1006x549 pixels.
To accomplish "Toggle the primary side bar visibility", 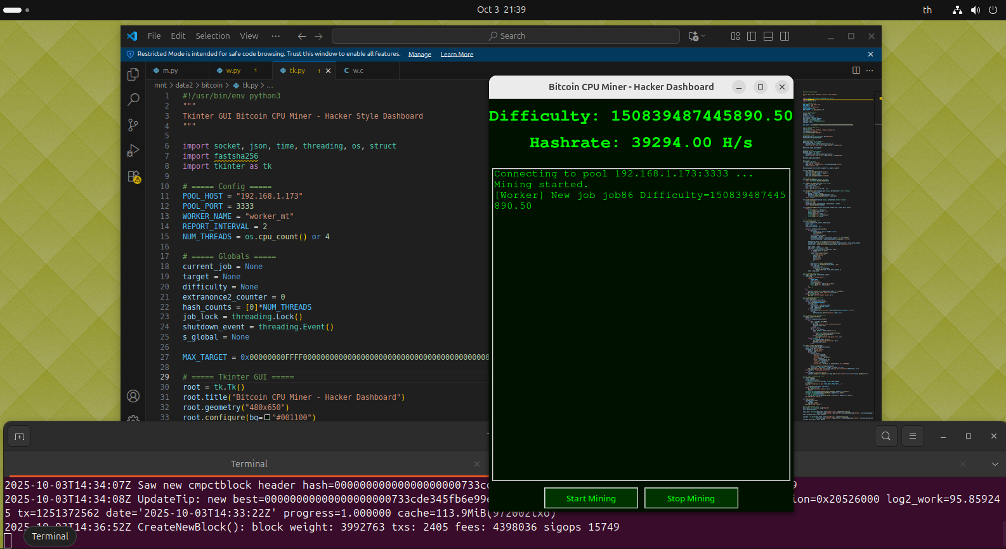I will click(752, 36).
